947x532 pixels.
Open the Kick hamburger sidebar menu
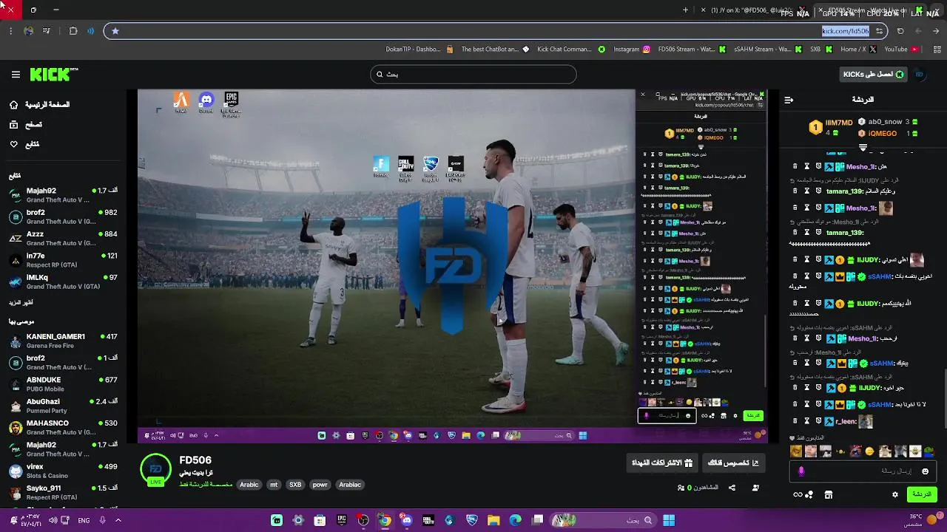tap(16, 75)
